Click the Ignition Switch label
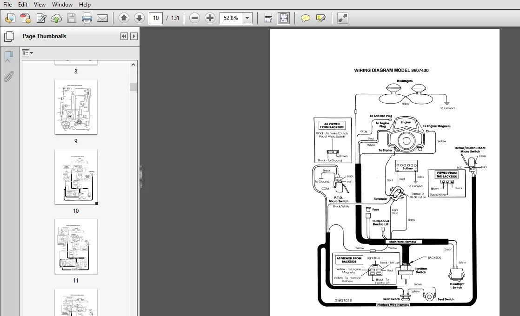The height and width of the screenshot is (316, 520). (421, 270)
